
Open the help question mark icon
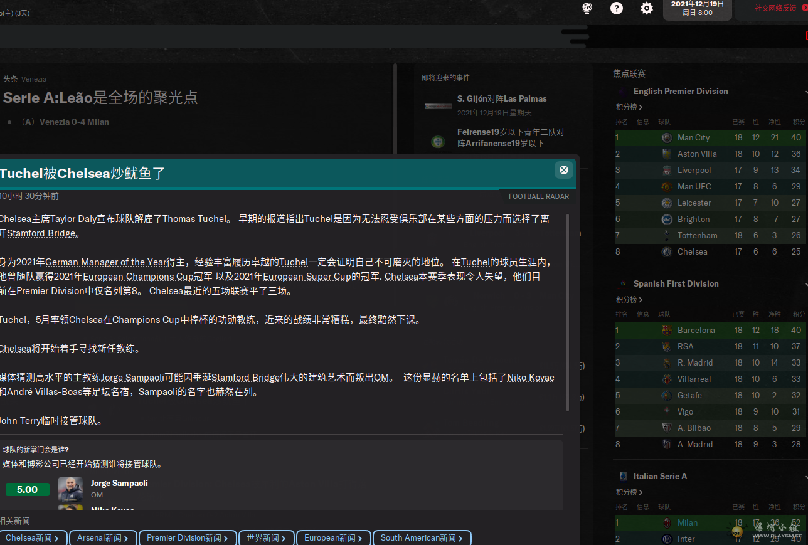617,8
